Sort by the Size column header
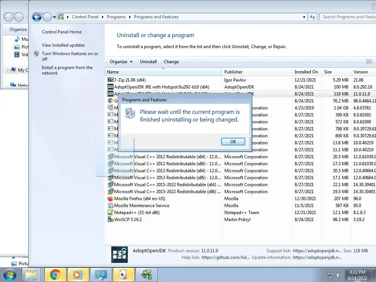The image size is (376, 282). [336, 72]
